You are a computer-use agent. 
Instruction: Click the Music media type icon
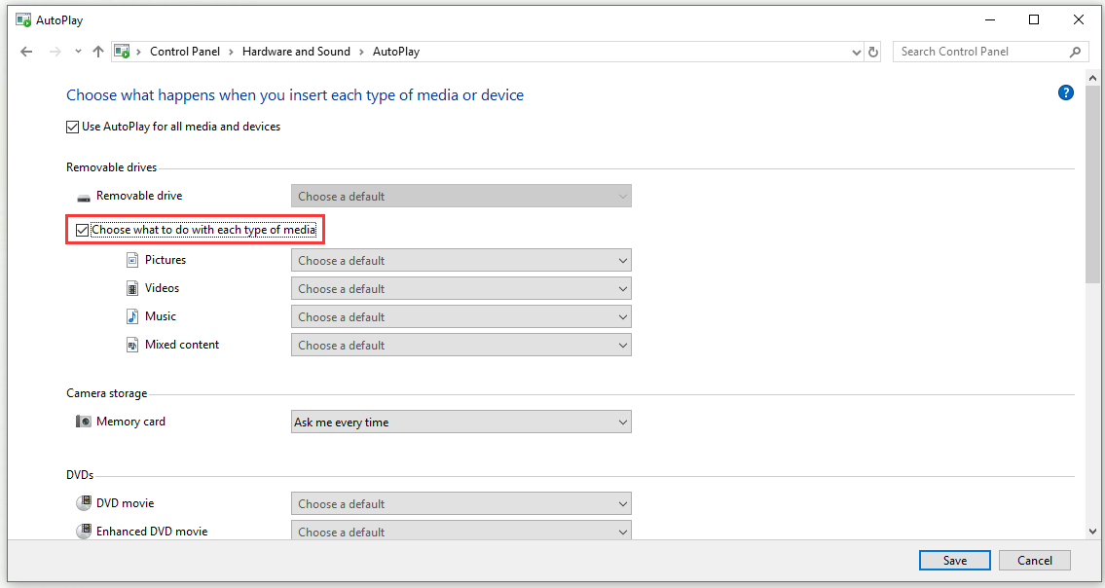coord(132,315)
